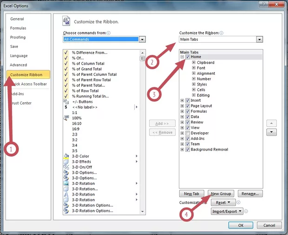Screen dimensions: 288x235
Task: Select the first 3-D Rotation picture icon
Action: click(x=66, y=183)
